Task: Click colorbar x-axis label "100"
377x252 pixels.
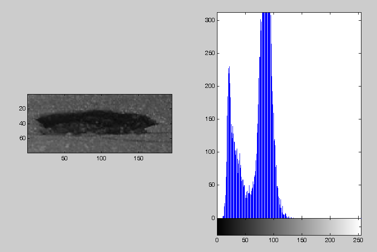Action: [x=273, y=240]
